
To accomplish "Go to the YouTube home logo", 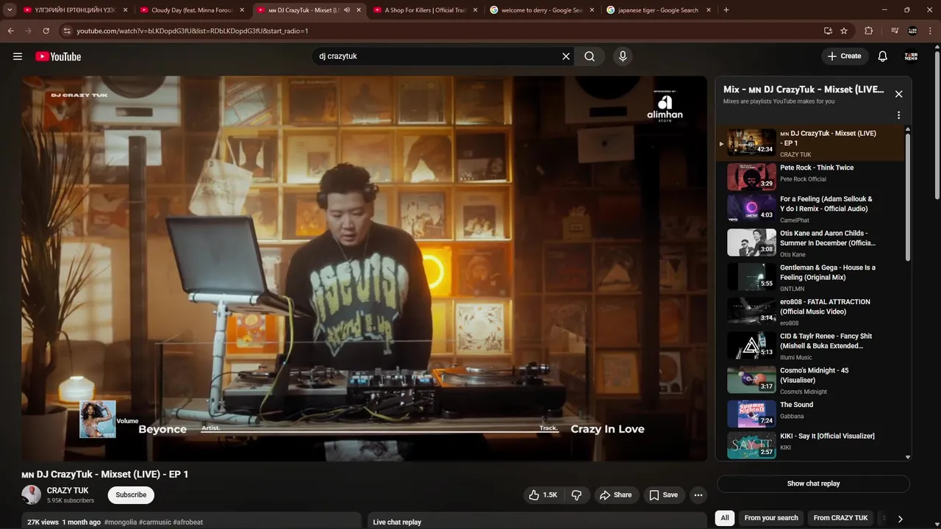I will (x=58, y=57).
